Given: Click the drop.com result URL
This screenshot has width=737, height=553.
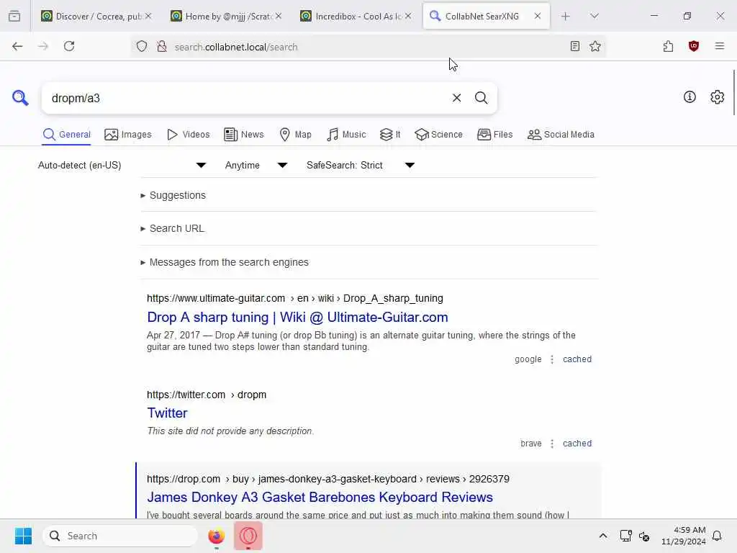Looking at the screenshot, I should tap(328, 479).
